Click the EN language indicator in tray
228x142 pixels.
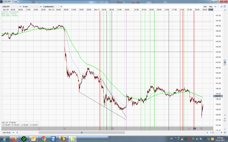[x=171, y=138]
